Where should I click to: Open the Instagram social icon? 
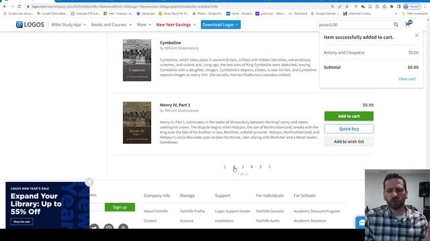click(109, 227)
